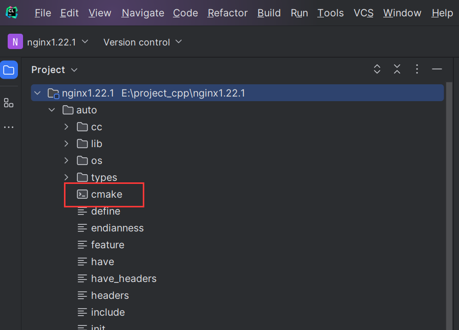The height and width of the screenshot is (330, 459).
Task: Open the nginx1.22.1 project dropdown
Action: 57,42
